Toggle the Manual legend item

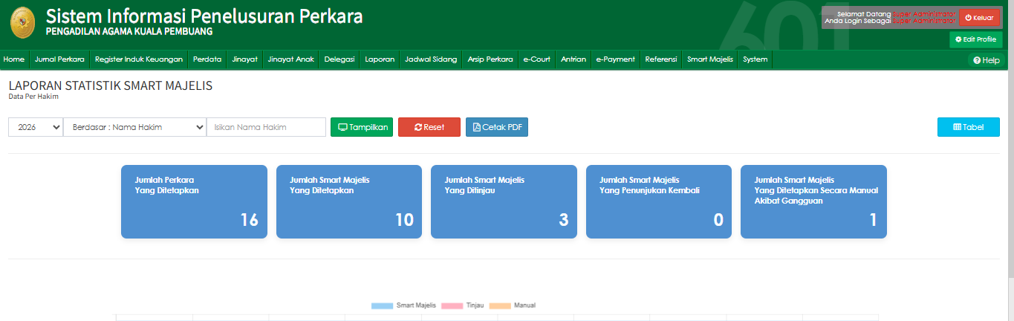[x=513, y=305]
